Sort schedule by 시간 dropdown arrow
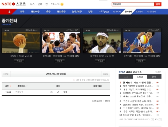Screen dimensions: 168x127 (10, 86)
